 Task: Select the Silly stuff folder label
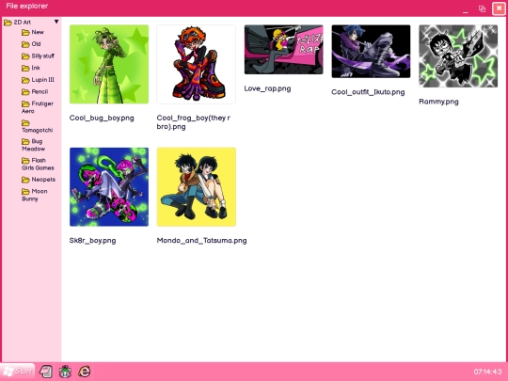(x=42, y=56)
